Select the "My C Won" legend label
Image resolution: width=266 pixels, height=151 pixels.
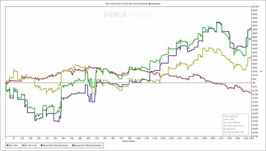point(13,145)
